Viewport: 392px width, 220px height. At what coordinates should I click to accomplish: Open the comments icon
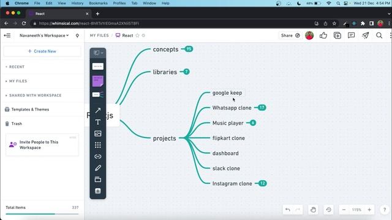pyautogui.click(x=351, y=35)
